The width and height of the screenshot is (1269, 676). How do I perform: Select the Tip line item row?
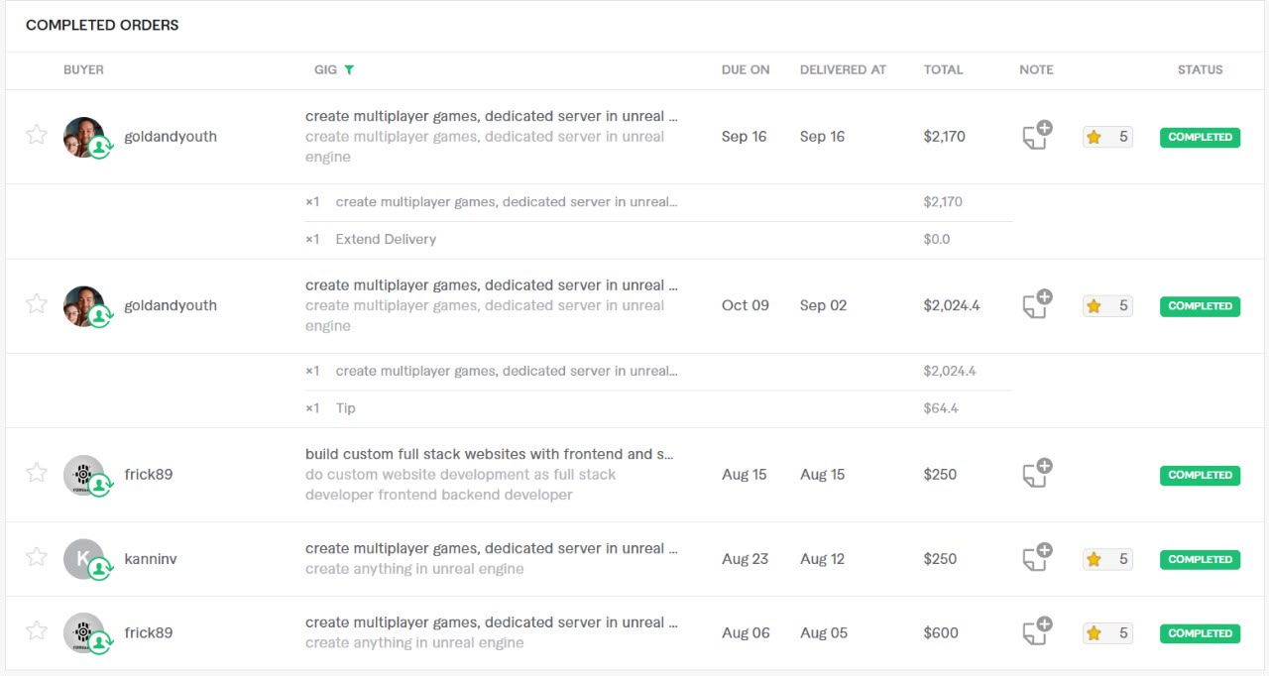pyautogui.click(x=658, y=408)
